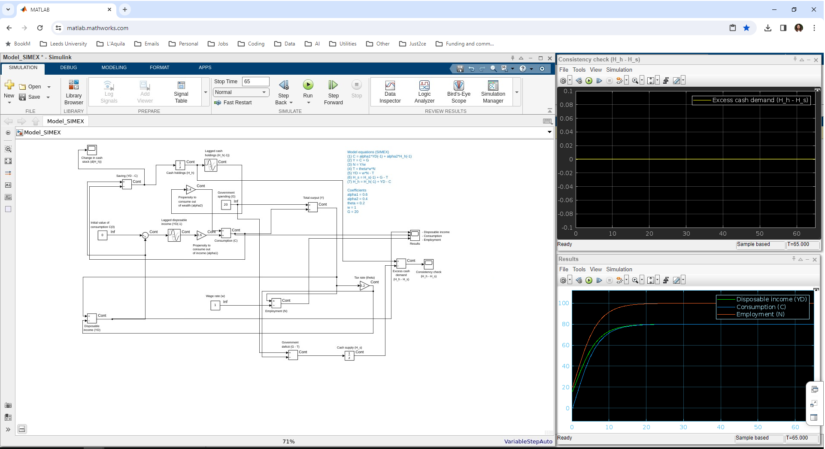Expand the PREPARE gallery arrow
Viewport: 825px width, 449px height.
tap(206, 92)
